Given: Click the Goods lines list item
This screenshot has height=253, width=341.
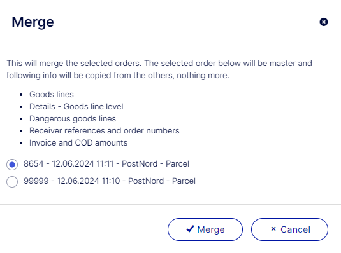Looking at the screenshot, I should pos(52,95).
